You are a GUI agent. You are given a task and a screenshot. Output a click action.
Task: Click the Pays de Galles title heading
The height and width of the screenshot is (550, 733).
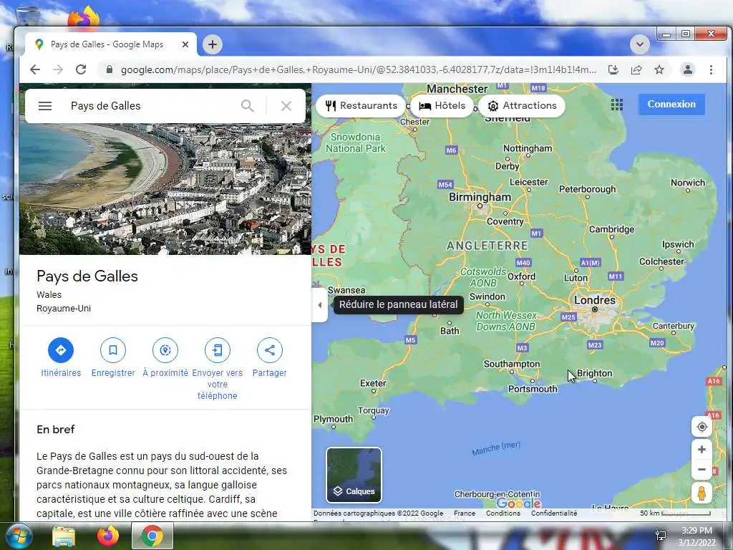click(x=87, y=276)
